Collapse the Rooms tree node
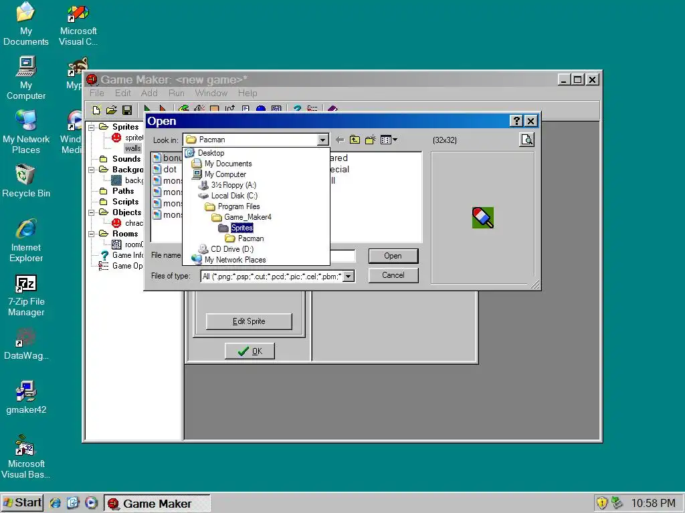Screen dimensions: 685x513 91,234
